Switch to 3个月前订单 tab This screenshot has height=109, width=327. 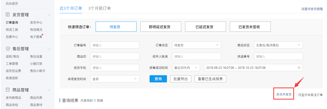99,8
